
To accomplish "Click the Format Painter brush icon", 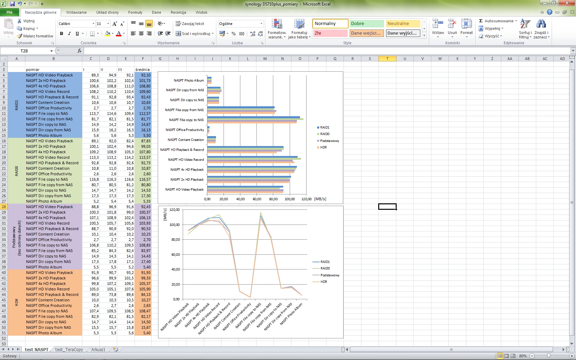I will point(20,36).
